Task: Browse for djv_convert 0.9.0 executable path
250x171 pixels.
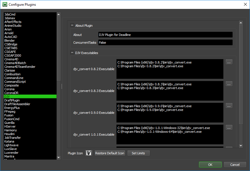Action: coord(229,105)
